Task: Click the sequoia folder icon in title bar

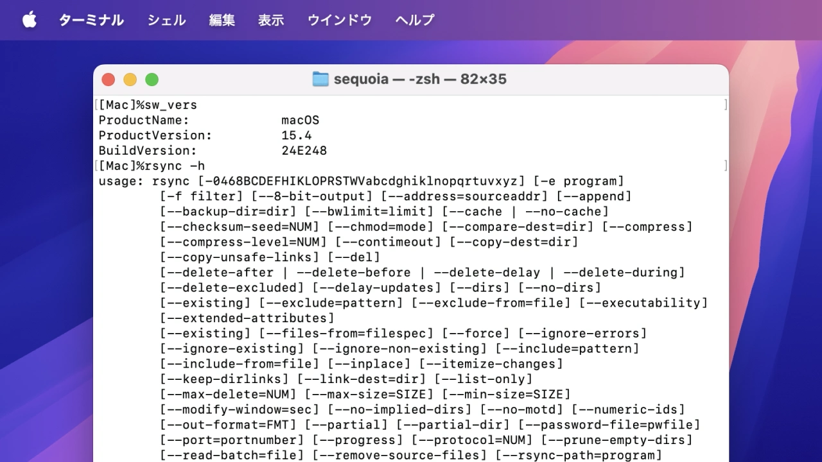Action: [x=320, y=79]
